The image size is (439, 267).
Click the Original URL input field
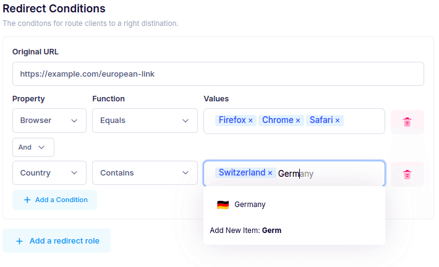click(218, 74)
